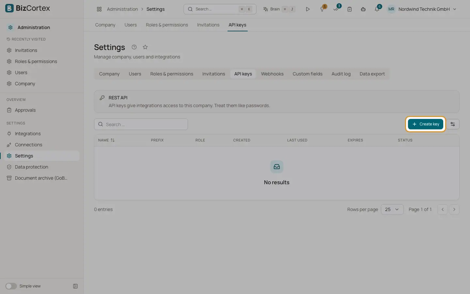This screenshot has width=470, height=294.
Task: Select Roles & permissions in the top navigation
Action: coord(167,25)
